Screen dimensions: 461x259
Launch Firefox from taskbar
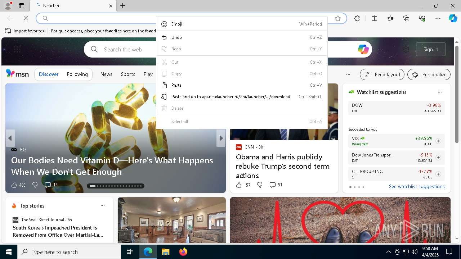[x=183, y=252]
